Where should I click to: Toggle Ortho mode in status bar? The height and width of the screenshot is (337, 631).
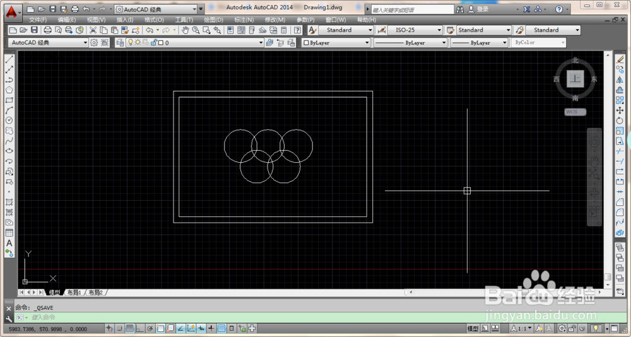point(139,329)
